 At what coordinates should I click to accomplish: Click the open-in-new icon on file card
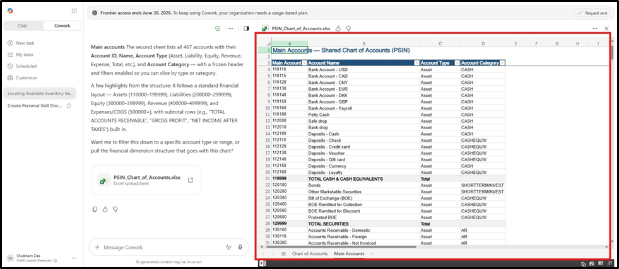coord(191,180)
